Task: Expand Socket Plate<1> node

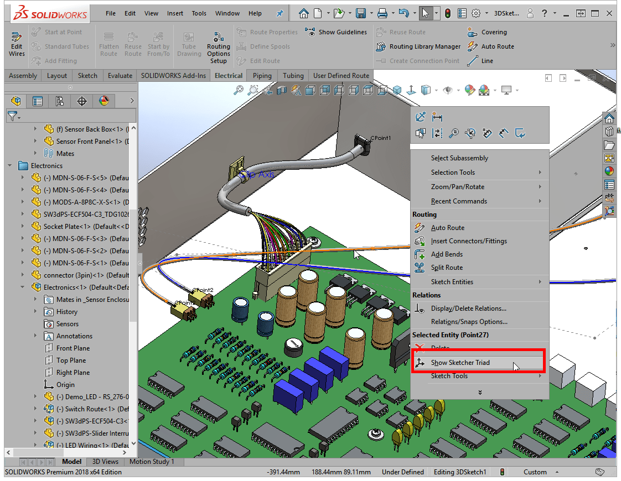Action: click(x=23, y=226)
